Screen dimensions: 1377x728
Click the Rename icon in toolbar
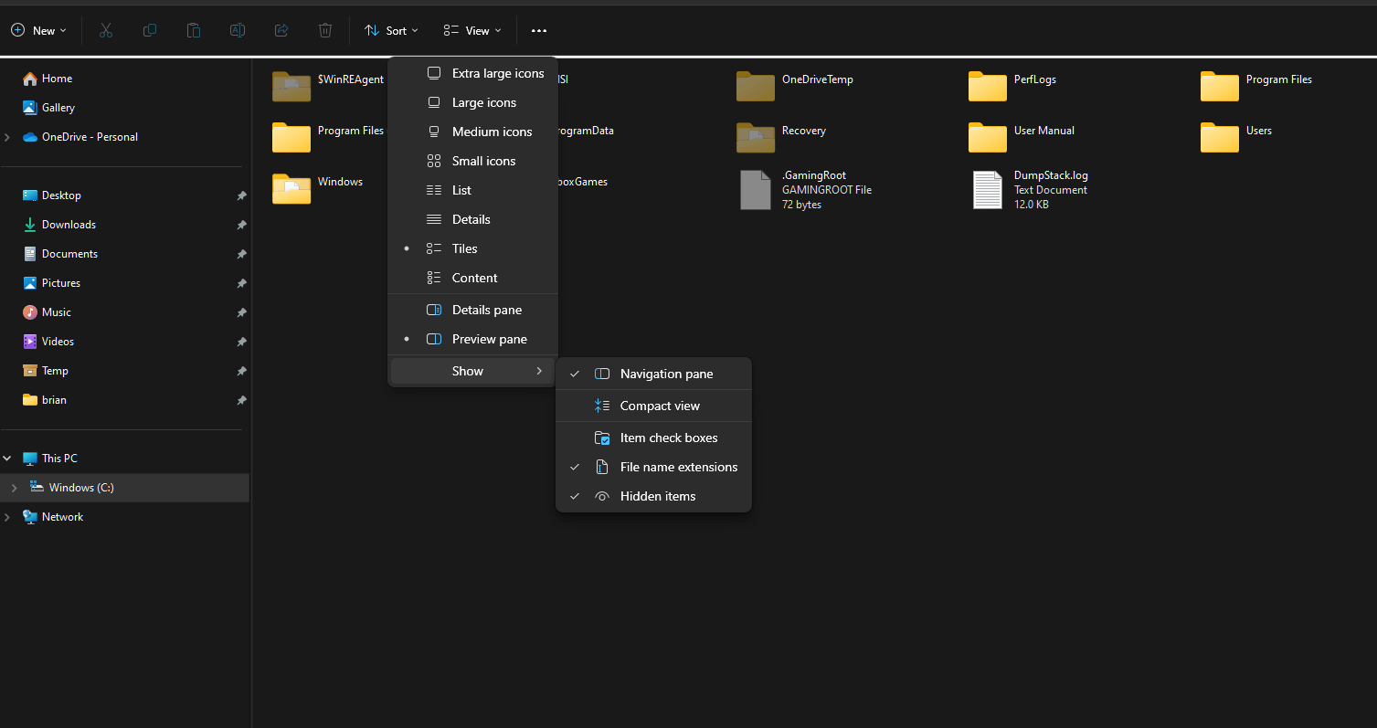pyautogui.click(x=238, y=30)
